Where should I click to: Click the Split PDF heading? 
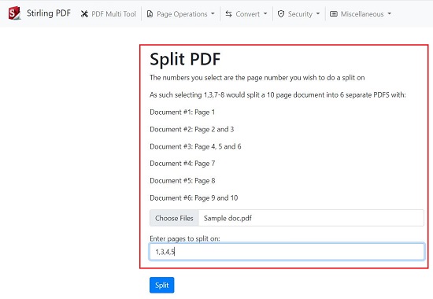(x=185, y=59)
